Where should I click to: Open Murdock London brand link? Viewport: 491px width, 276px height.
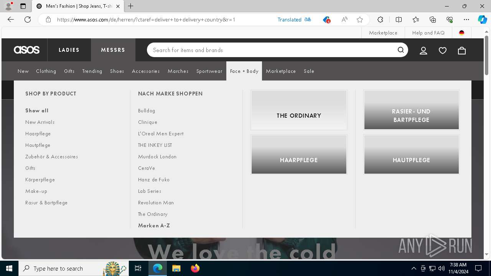point(157,156)
